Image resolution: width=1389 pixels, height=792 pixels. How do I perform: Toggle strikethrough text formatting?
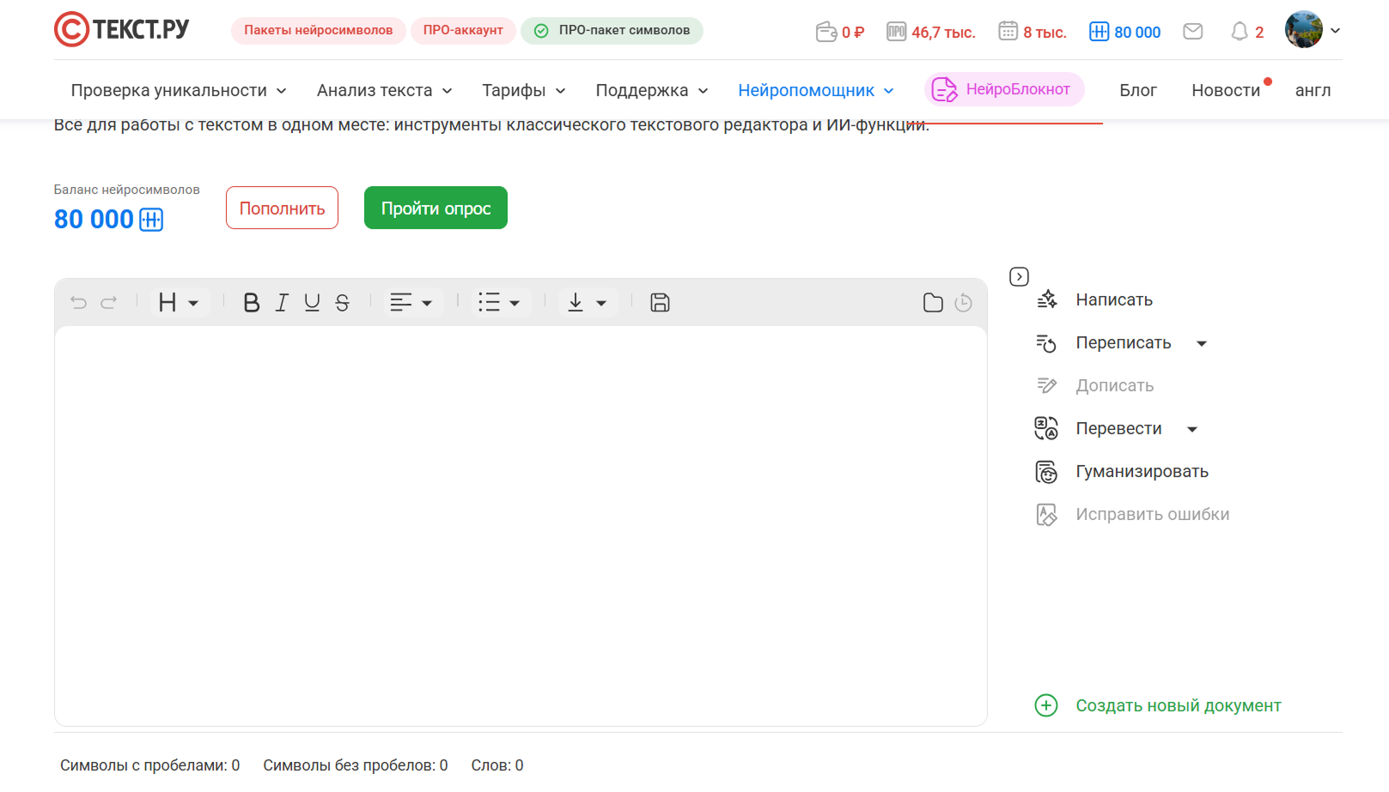(x=342, y=302)
